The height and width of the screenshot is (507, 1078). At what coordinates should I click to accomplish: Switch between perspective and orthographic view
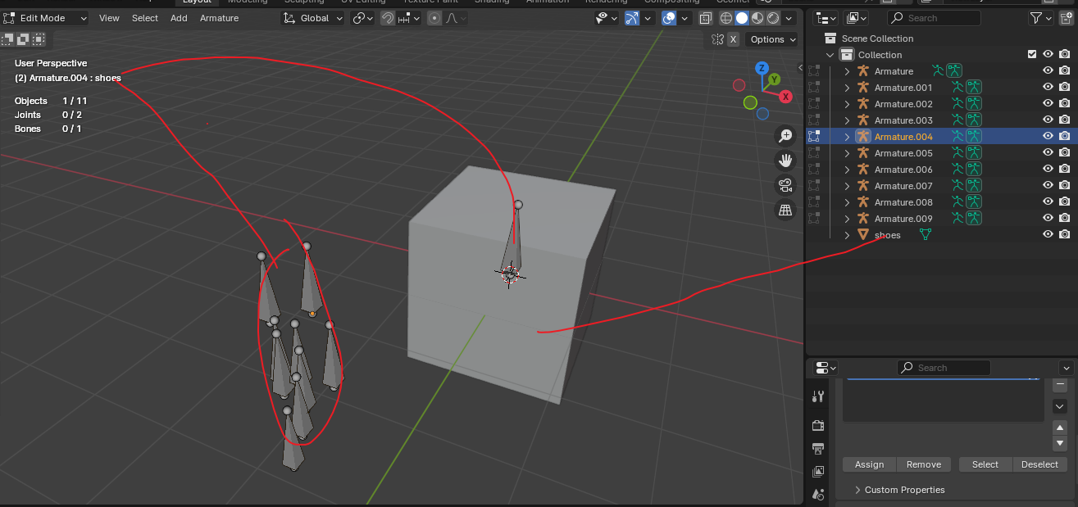785,210
